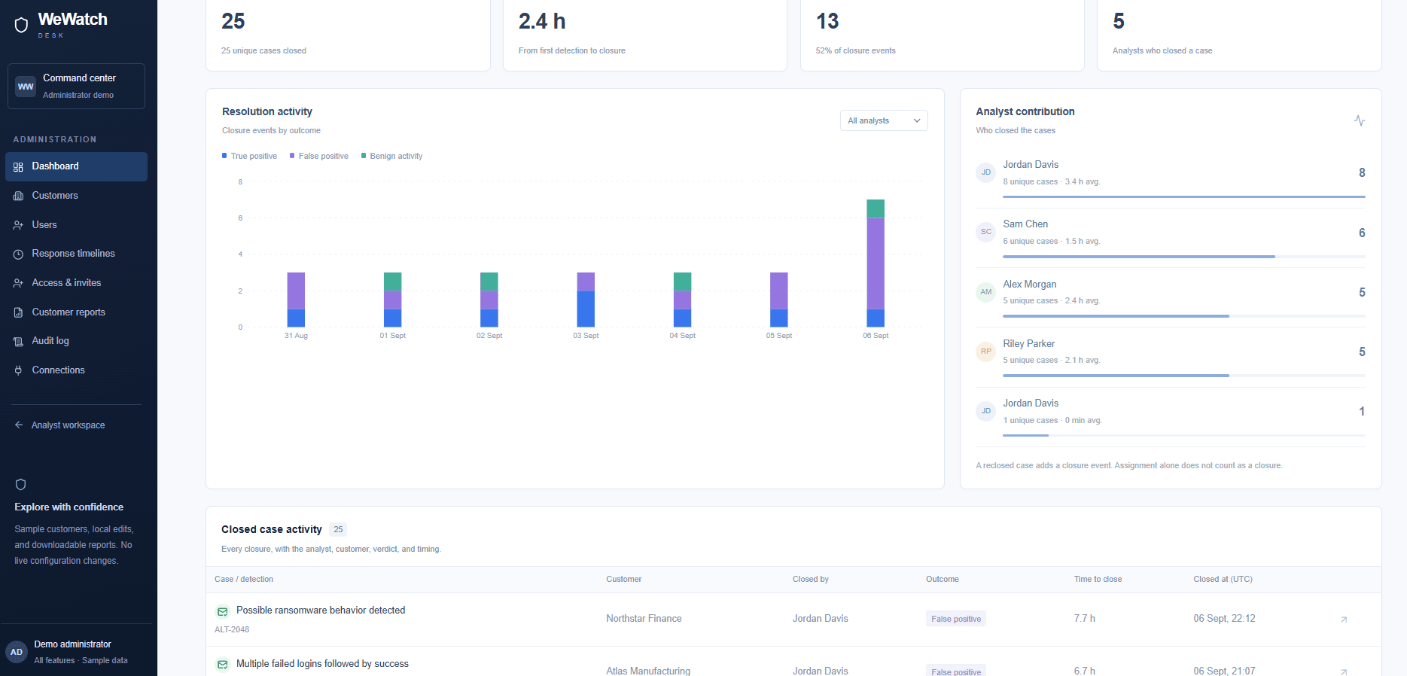
Task: Click Northstar Finance customer cell
Action: pos(644,619)
